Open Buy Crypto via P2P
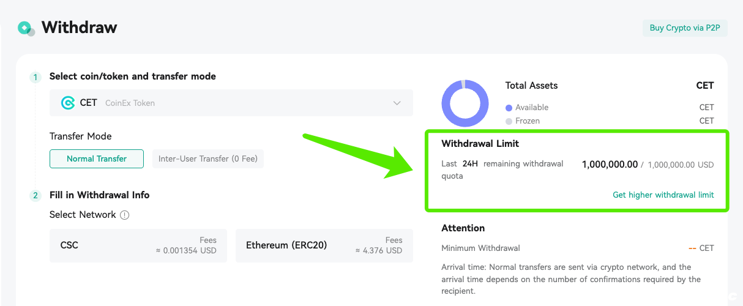 coord(685,28)
